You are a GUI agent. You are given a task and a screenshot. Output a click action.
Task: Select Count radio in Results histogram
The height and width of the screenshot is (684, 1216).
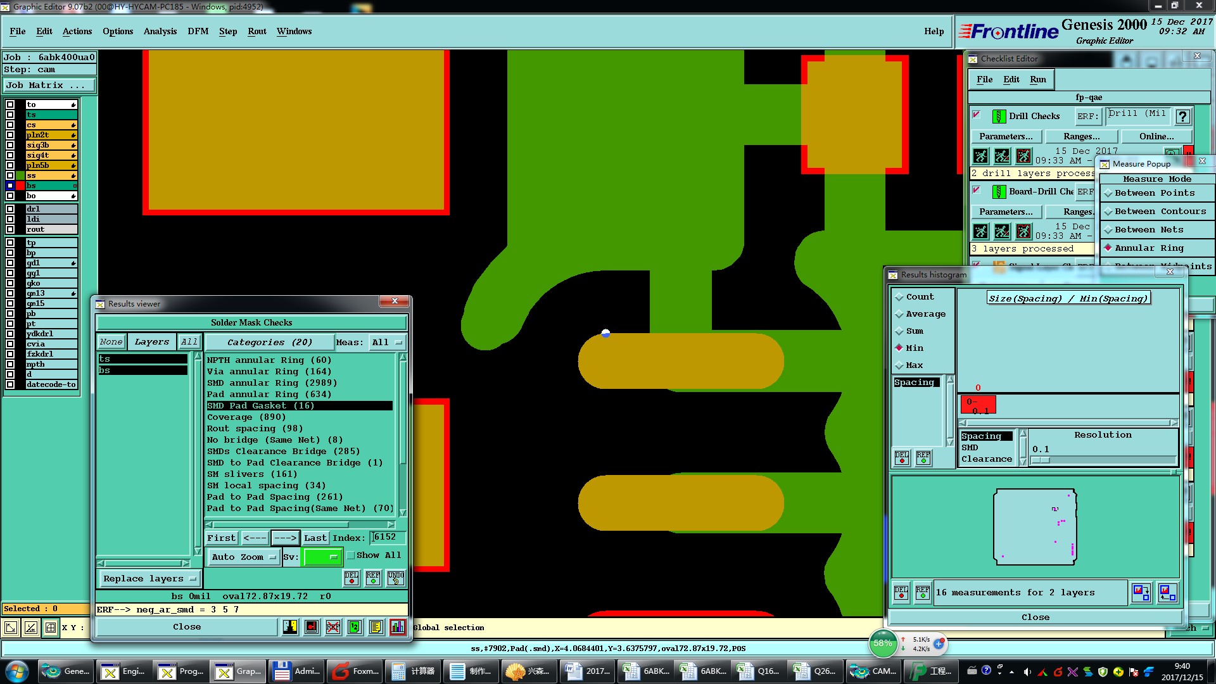(914, 297)
